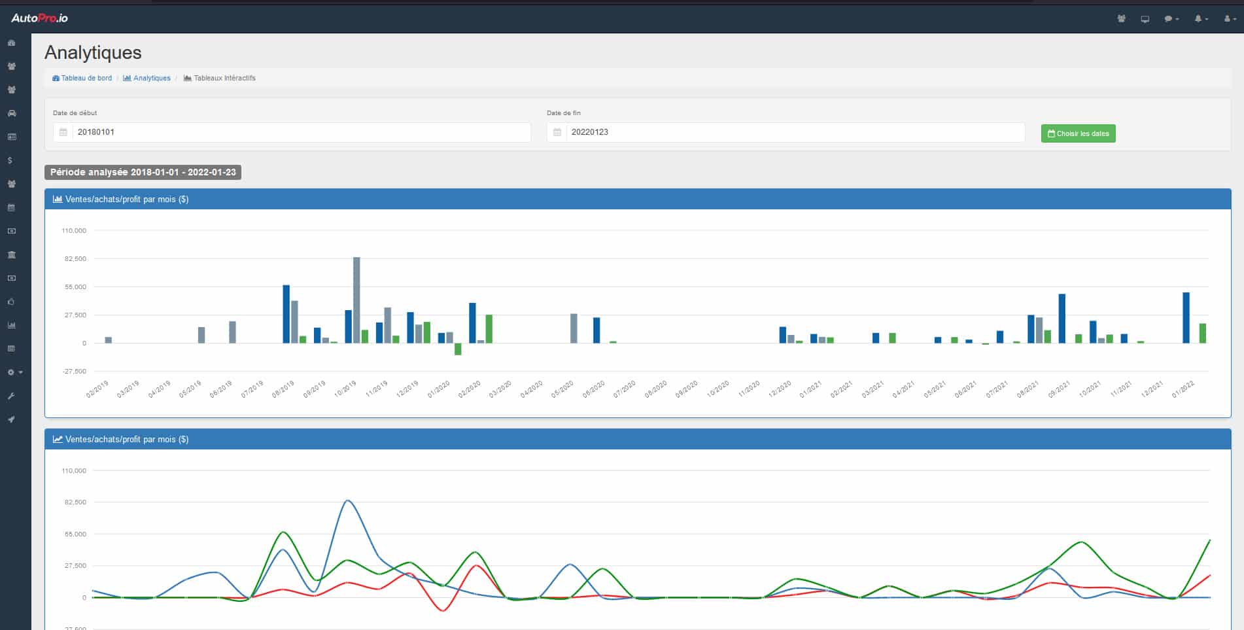Click the 55,000 label on line chart y-axis
Image resolution: width=1244 pixels, height=630 pixels.
[74, 534]
